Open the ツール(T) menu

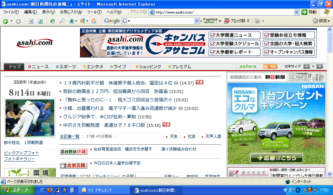click(x=94, y=12)
